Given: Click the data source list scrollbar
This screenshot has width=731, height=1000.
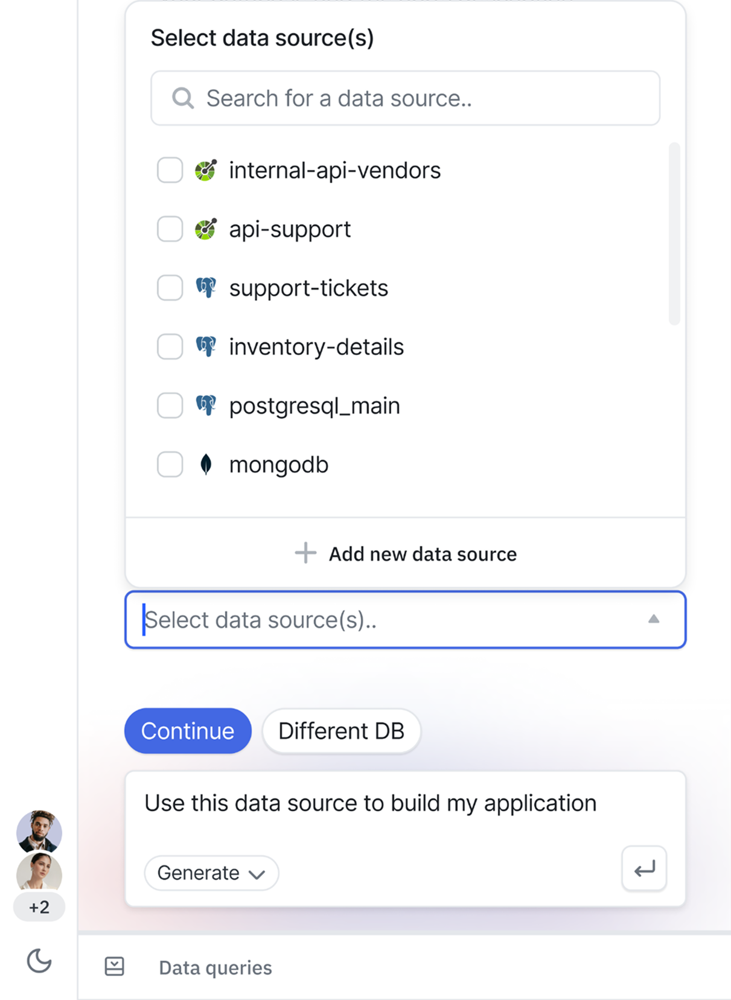Looking at the screenshot, I should [674, 234].
